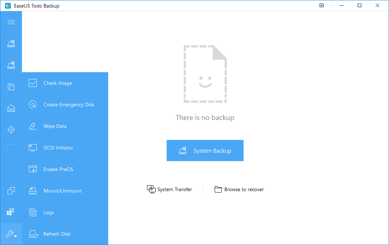Click the Wipe Data eraser icon
This screenshot has height=245, width=389.
[x=33, y=126]
